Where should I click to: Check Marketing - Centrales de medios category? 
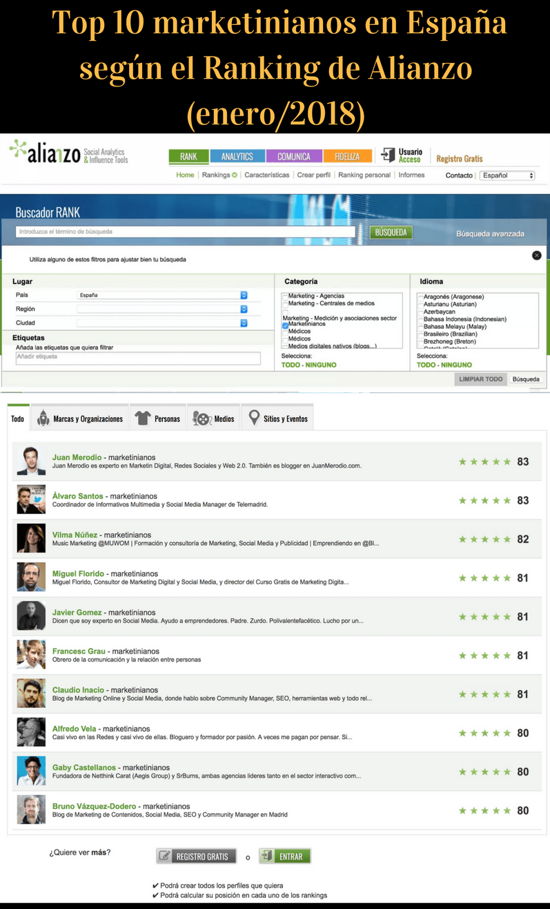(285, 304)
